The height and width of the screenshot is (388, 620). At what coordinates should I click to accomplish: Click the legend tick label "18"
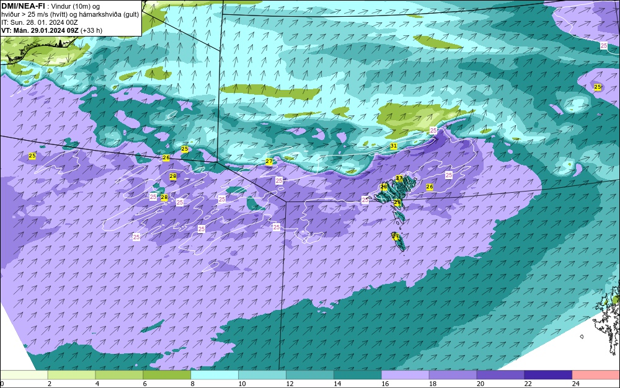click(x=433, y=384)
